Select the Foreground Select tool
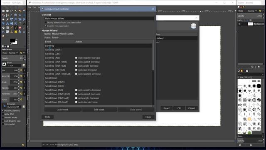This screenshot has height=150, width=266. coord(3,15)
